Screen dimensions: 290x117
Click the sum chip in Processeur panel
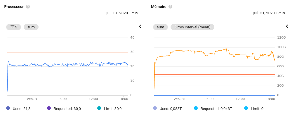click(31, 27)
